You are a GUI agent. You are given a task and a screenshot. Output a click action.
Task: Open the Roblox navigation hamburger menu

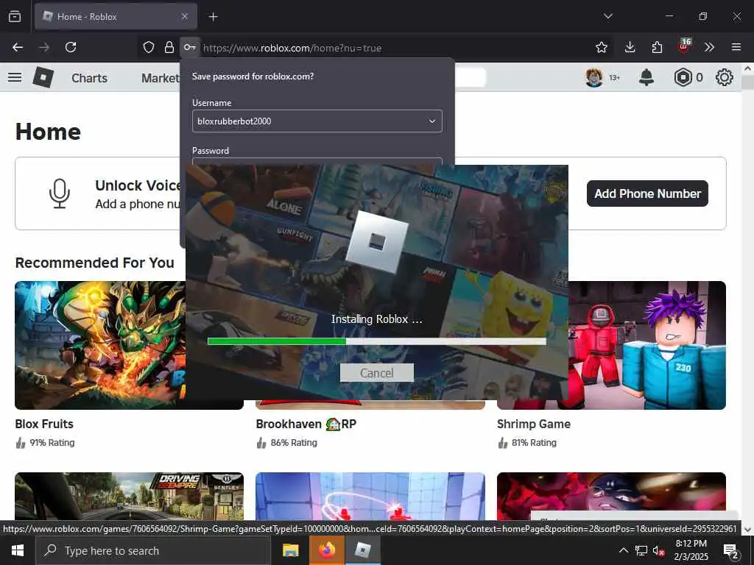(x=15, y=77)
